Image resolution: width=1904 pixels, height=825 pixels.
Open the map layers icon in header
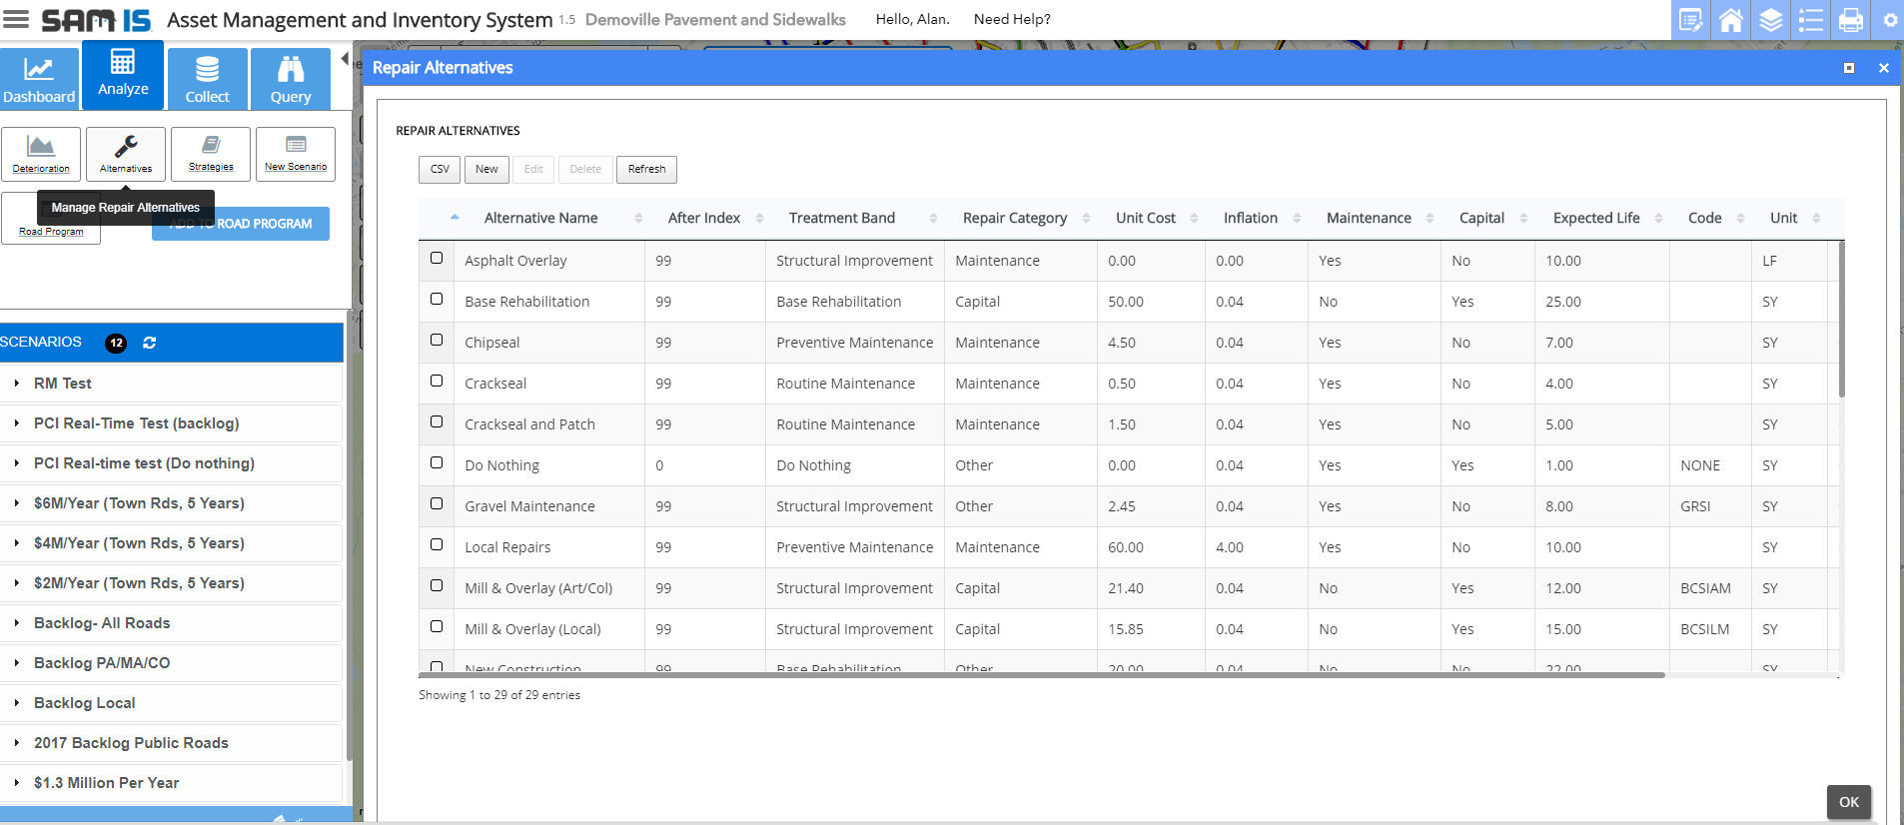[x=1770, y=20]
